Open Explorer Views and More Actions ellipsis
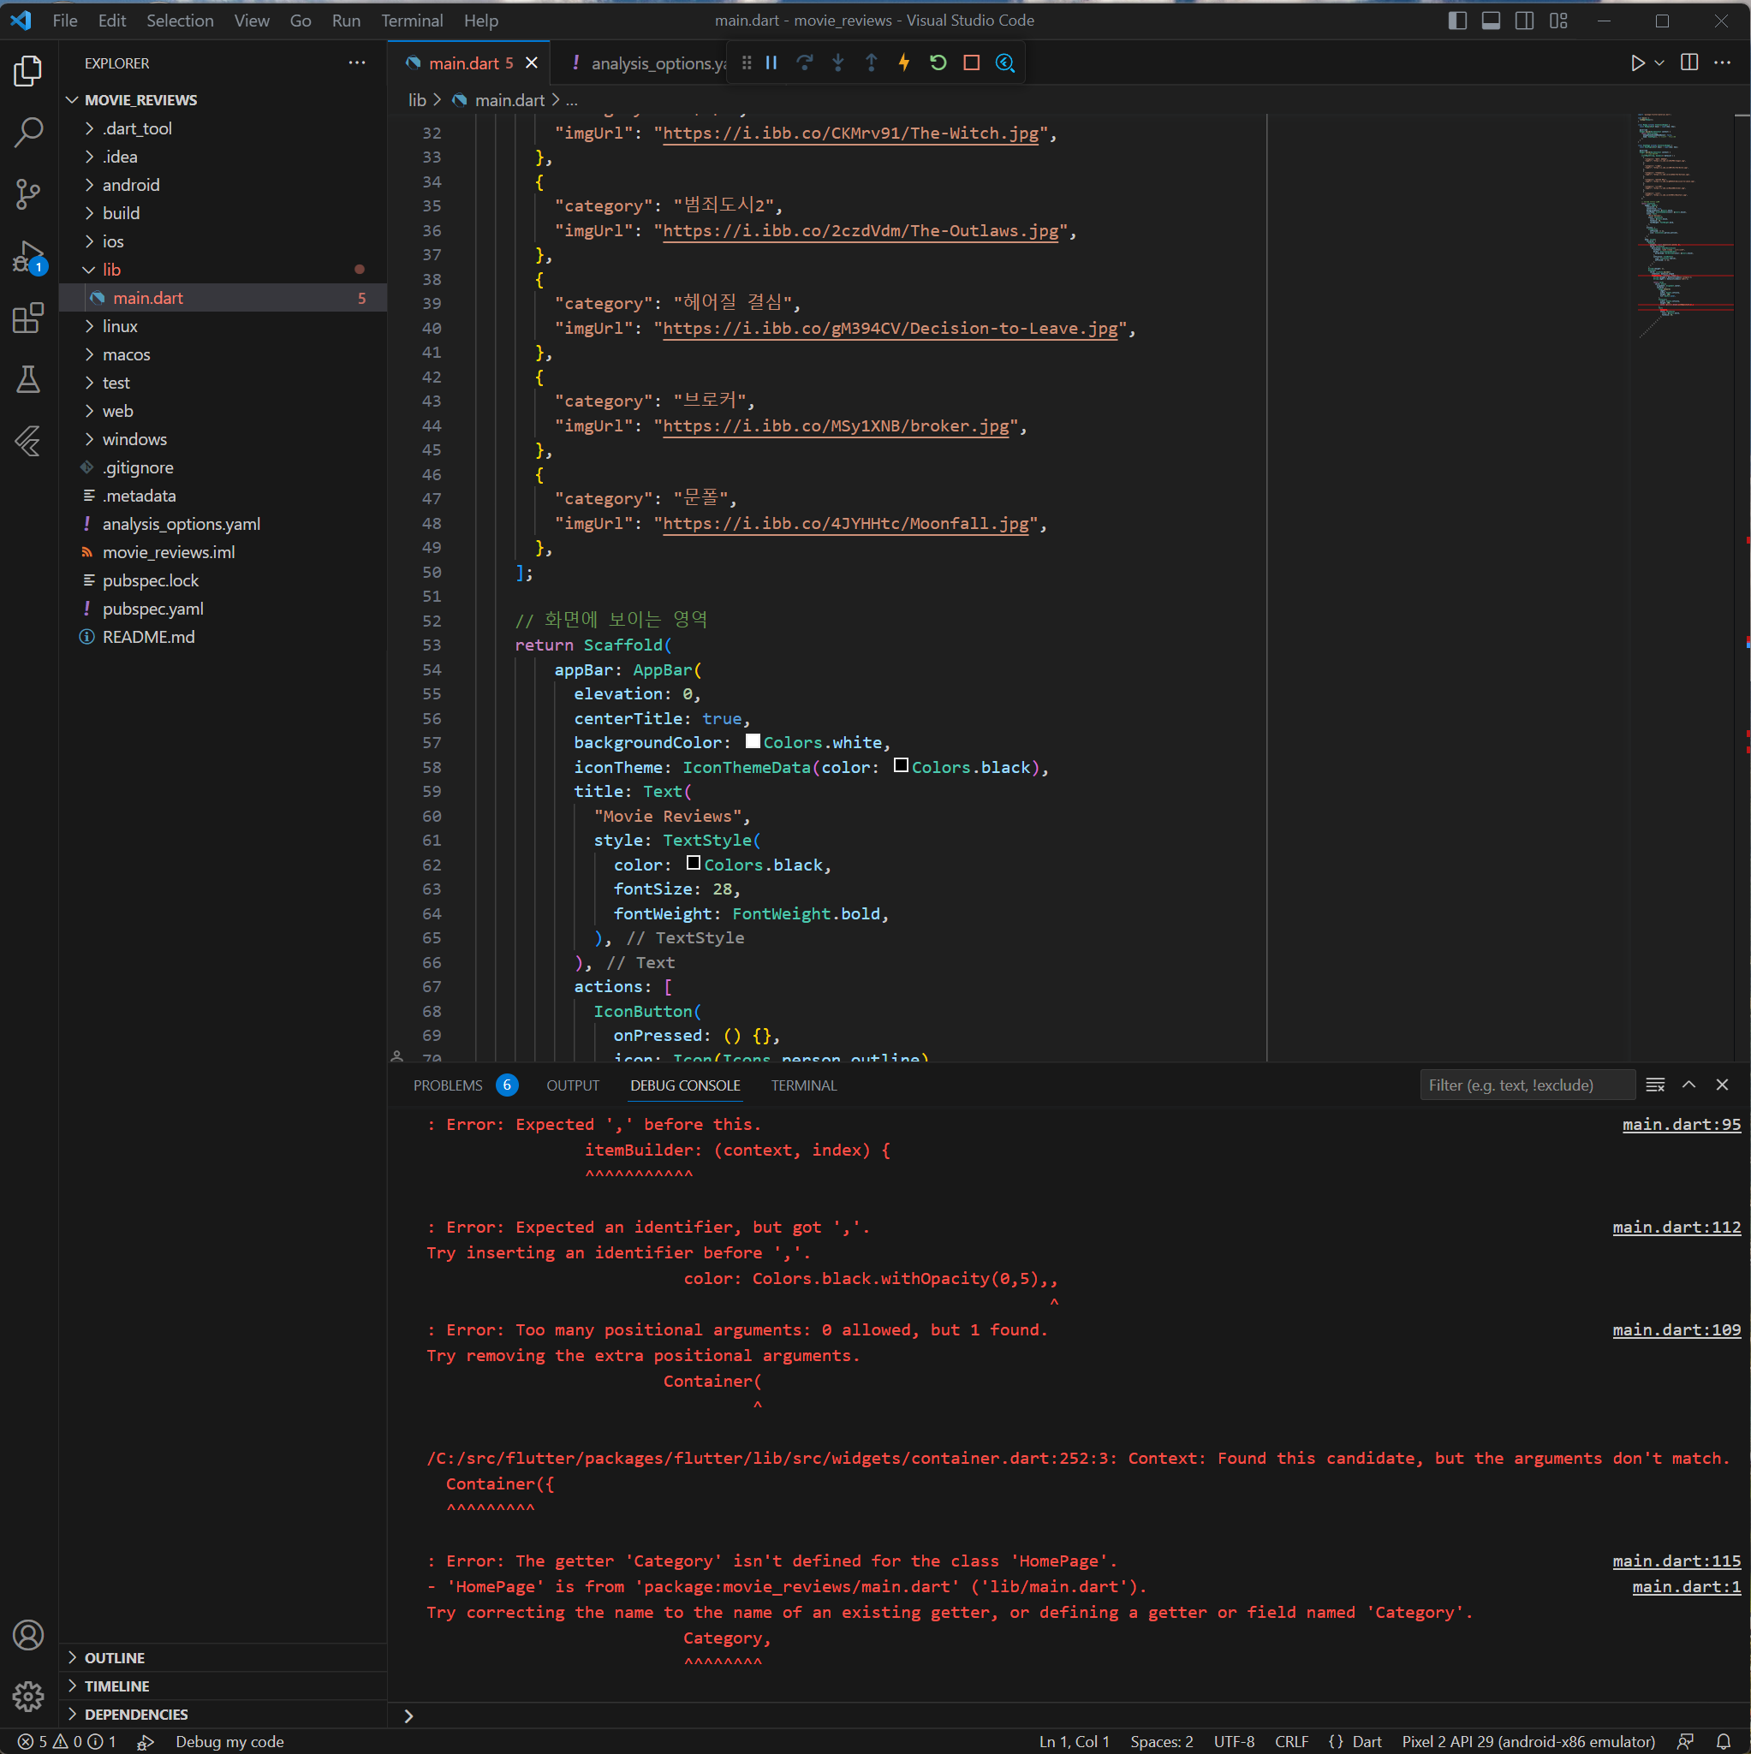1751x1754 pixels. pyautogui.click(x=357, y=62)
